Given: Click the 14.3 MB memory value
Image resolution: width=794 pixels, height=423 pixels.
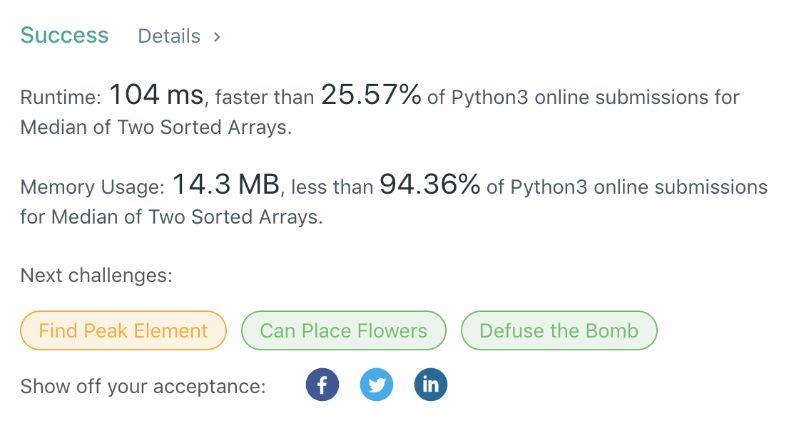Looking at the screenshot, I should 225,185.
